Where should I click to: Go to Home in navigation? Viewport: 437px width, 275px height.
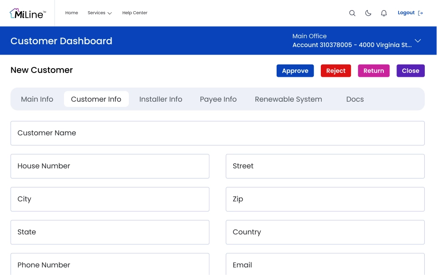click(x=72, y=13)
